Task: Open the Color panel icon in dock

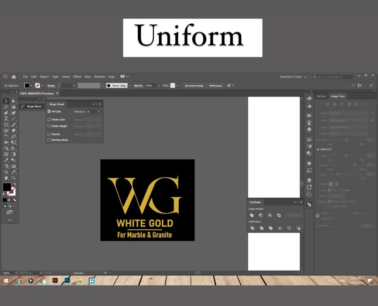Action: (x=309, y=98)
